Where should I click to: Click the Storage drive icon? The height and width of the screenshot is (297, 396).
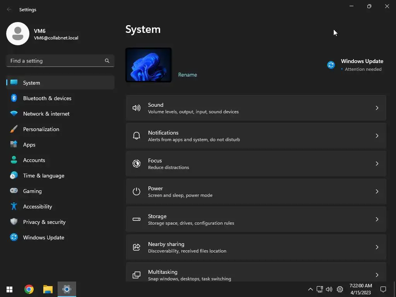137,219
